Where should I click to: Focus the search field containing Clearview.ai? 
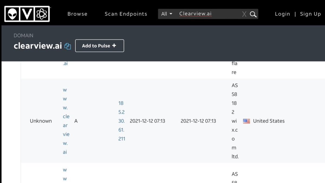(x=209, y=14)
